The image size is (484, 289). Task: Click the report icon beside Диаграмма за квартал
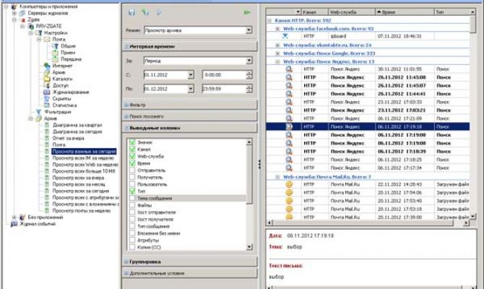(x=47, y=125)
